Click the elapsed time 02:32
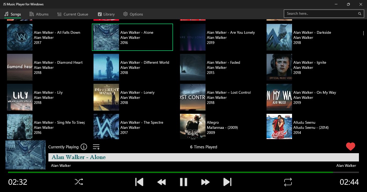Viewport: 367px width, 192px height. (x=18, y=182)
